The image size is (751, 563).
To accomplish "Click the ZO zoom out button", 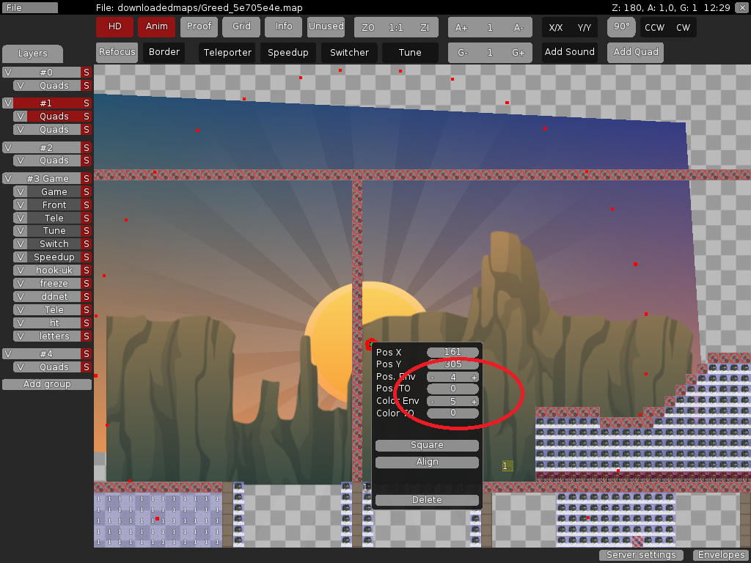I will pyautogui.click(x=368, y=27).
